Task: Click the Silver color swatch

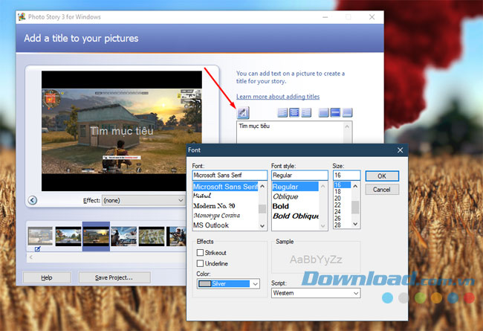Action: coord(204,284)
